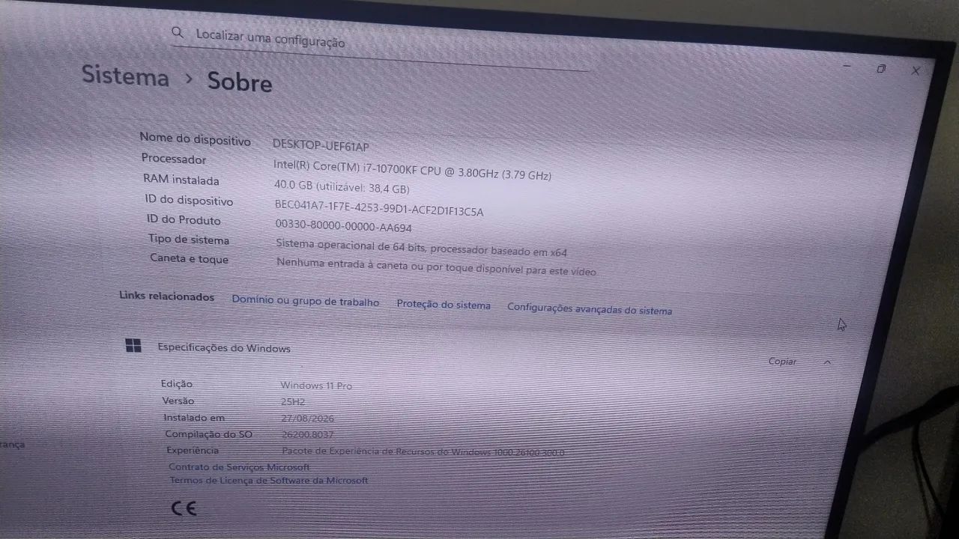
Task: Select device ID starting 'BEC041A7'
Action: coord(379,207)
